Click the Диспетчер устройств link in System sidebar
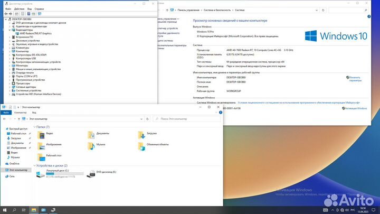 coord(168,29)
